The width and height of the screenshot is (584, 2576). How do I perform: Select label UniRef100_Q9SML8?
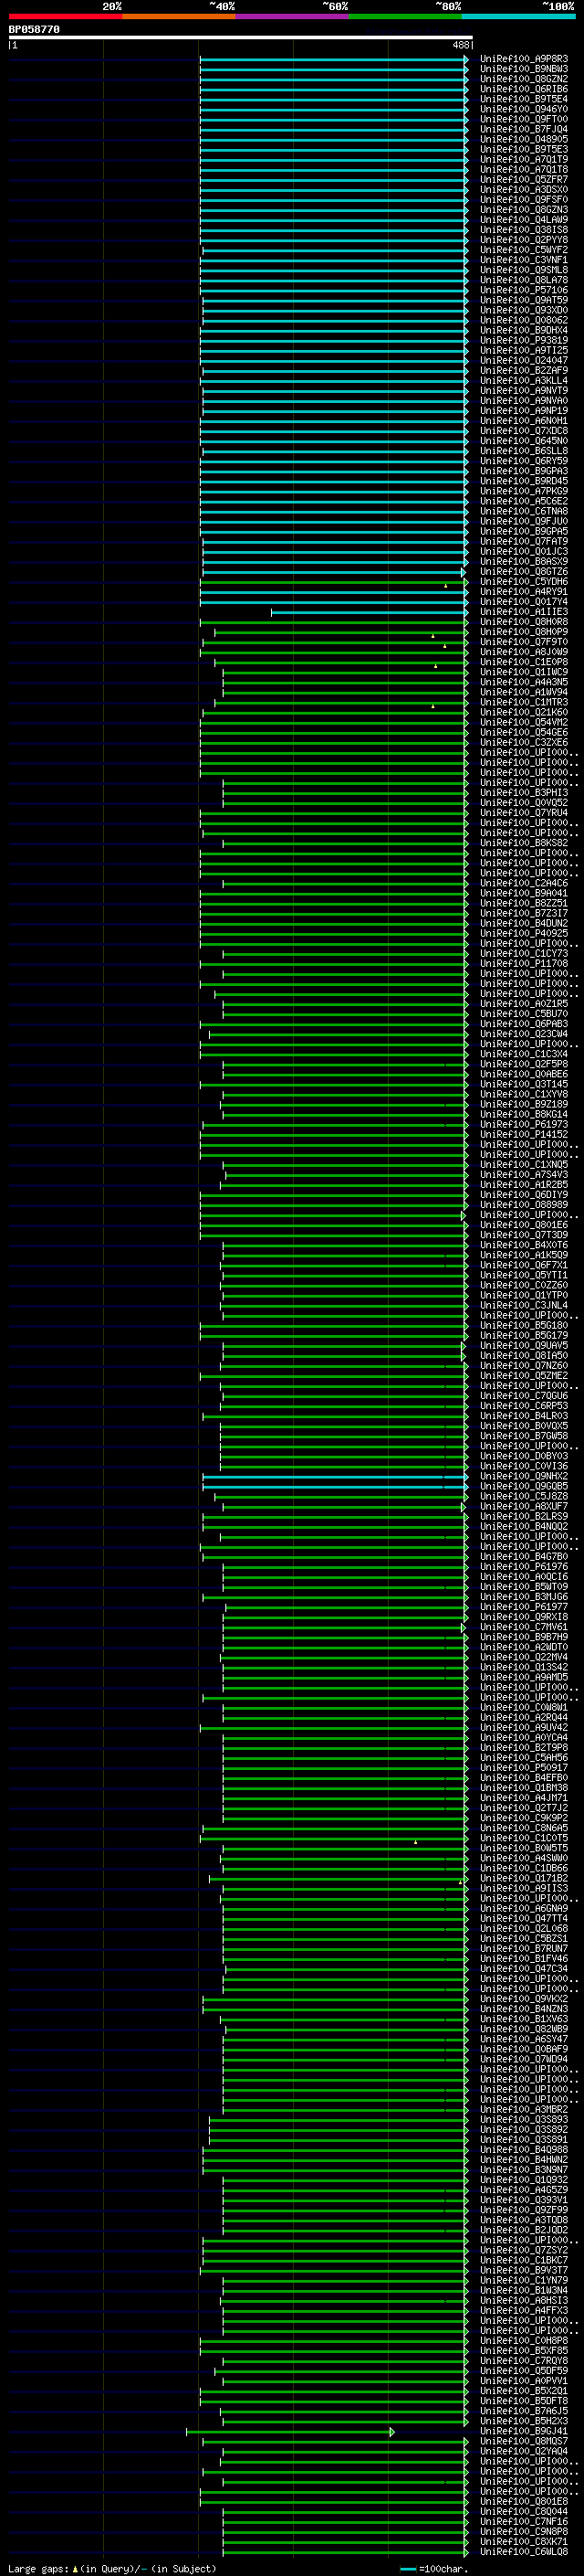523,270
